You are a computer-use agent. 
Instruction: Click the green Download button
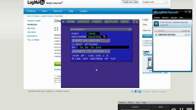coord(58,64)
